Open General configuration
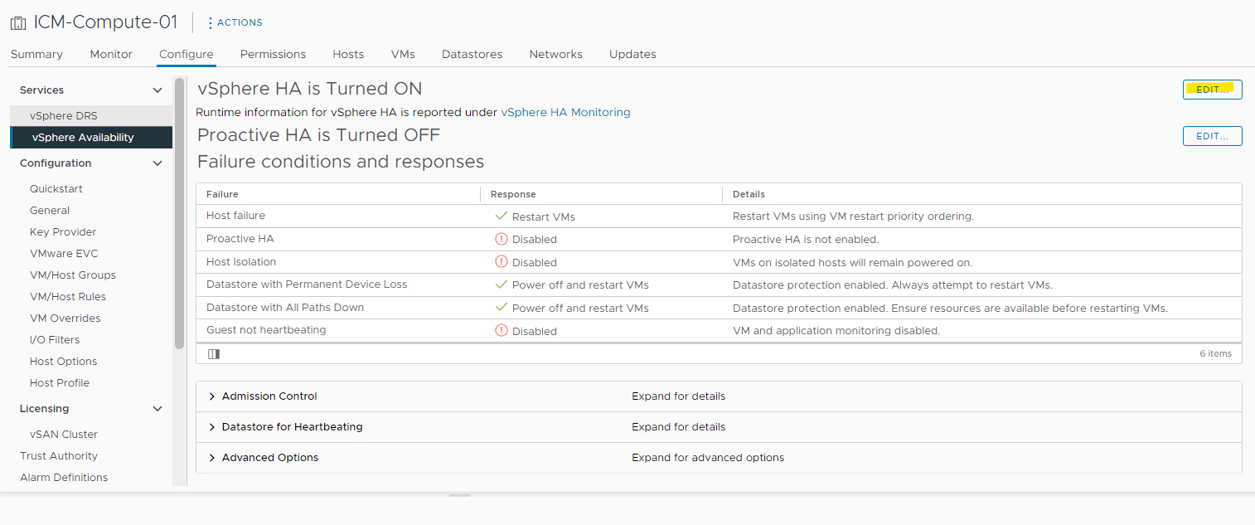This screenshot has height=525, width=1255. click(x=50, y=210)
